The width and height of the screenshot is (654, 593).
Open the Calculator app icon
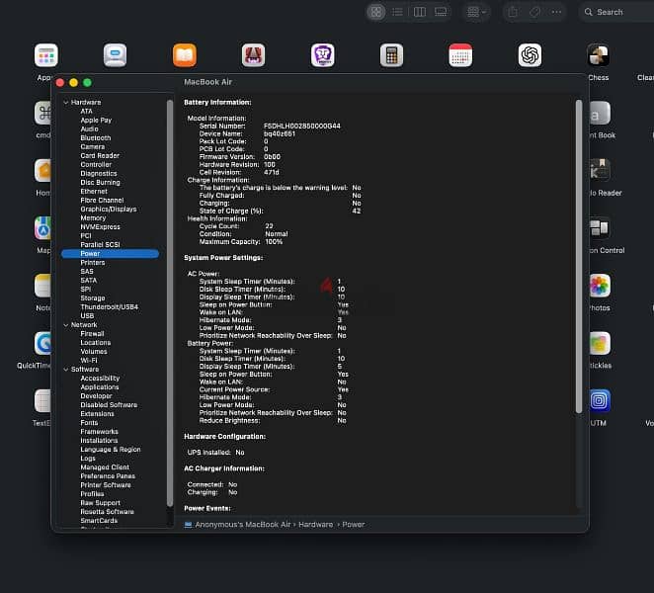pyautogui.click(x=391, y=55)
